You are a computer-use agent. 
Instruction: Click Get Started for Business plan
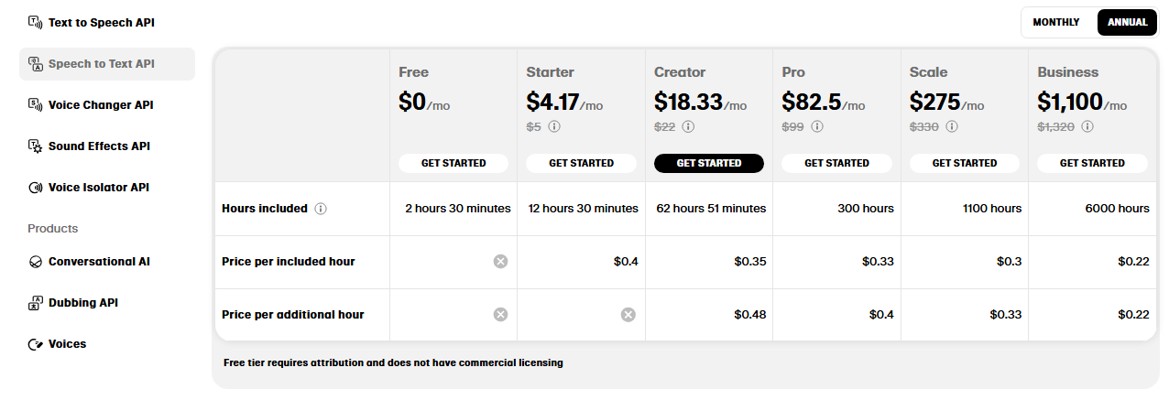click(1092, 163)
